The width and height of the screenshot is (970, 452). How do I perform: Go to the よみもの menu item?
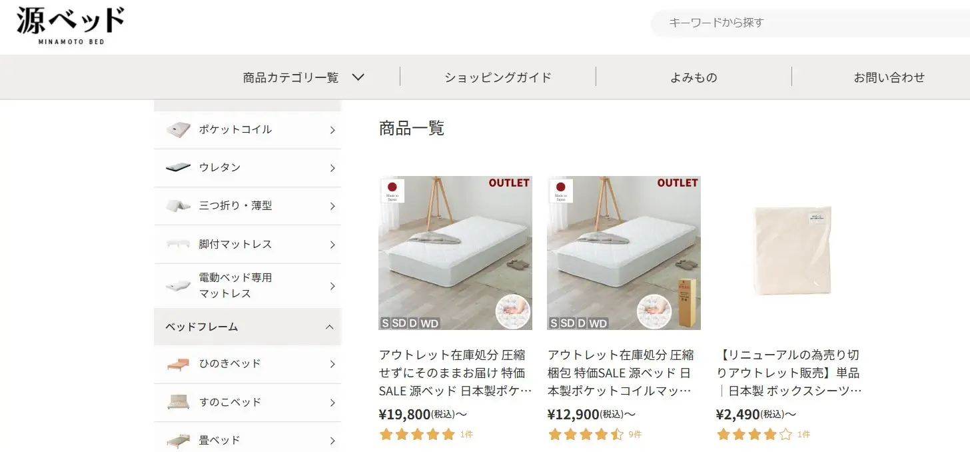point(694,77)
